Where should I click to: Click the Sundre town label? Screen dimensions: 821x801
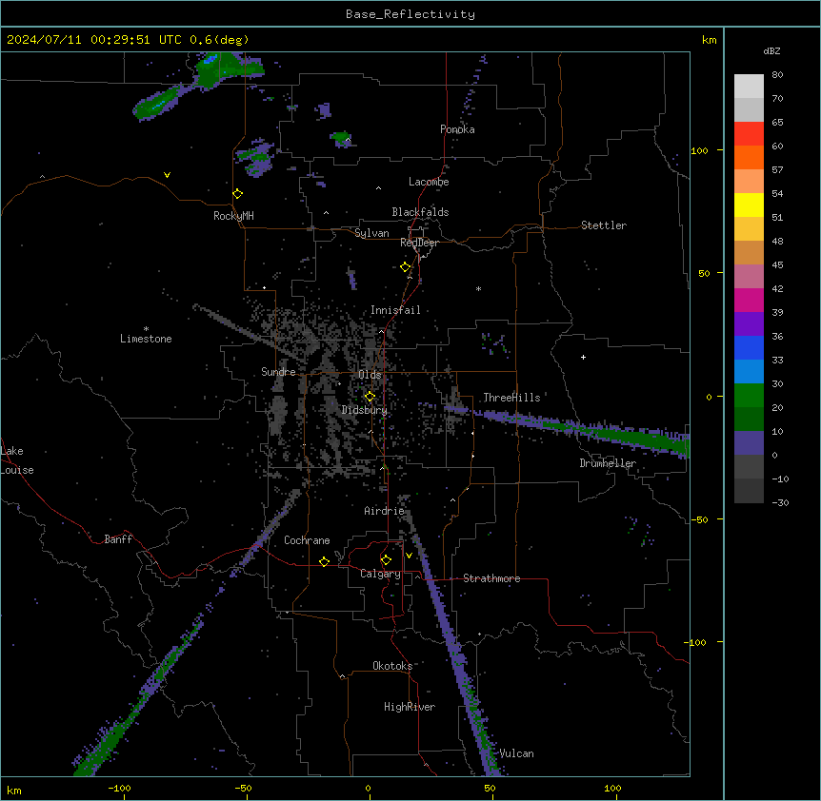coord(278,372)
